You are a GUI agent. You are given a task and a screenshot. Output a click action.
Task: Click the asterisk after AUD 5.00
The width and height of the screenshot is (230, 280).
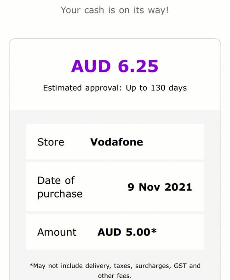click(x=154, y=231)
